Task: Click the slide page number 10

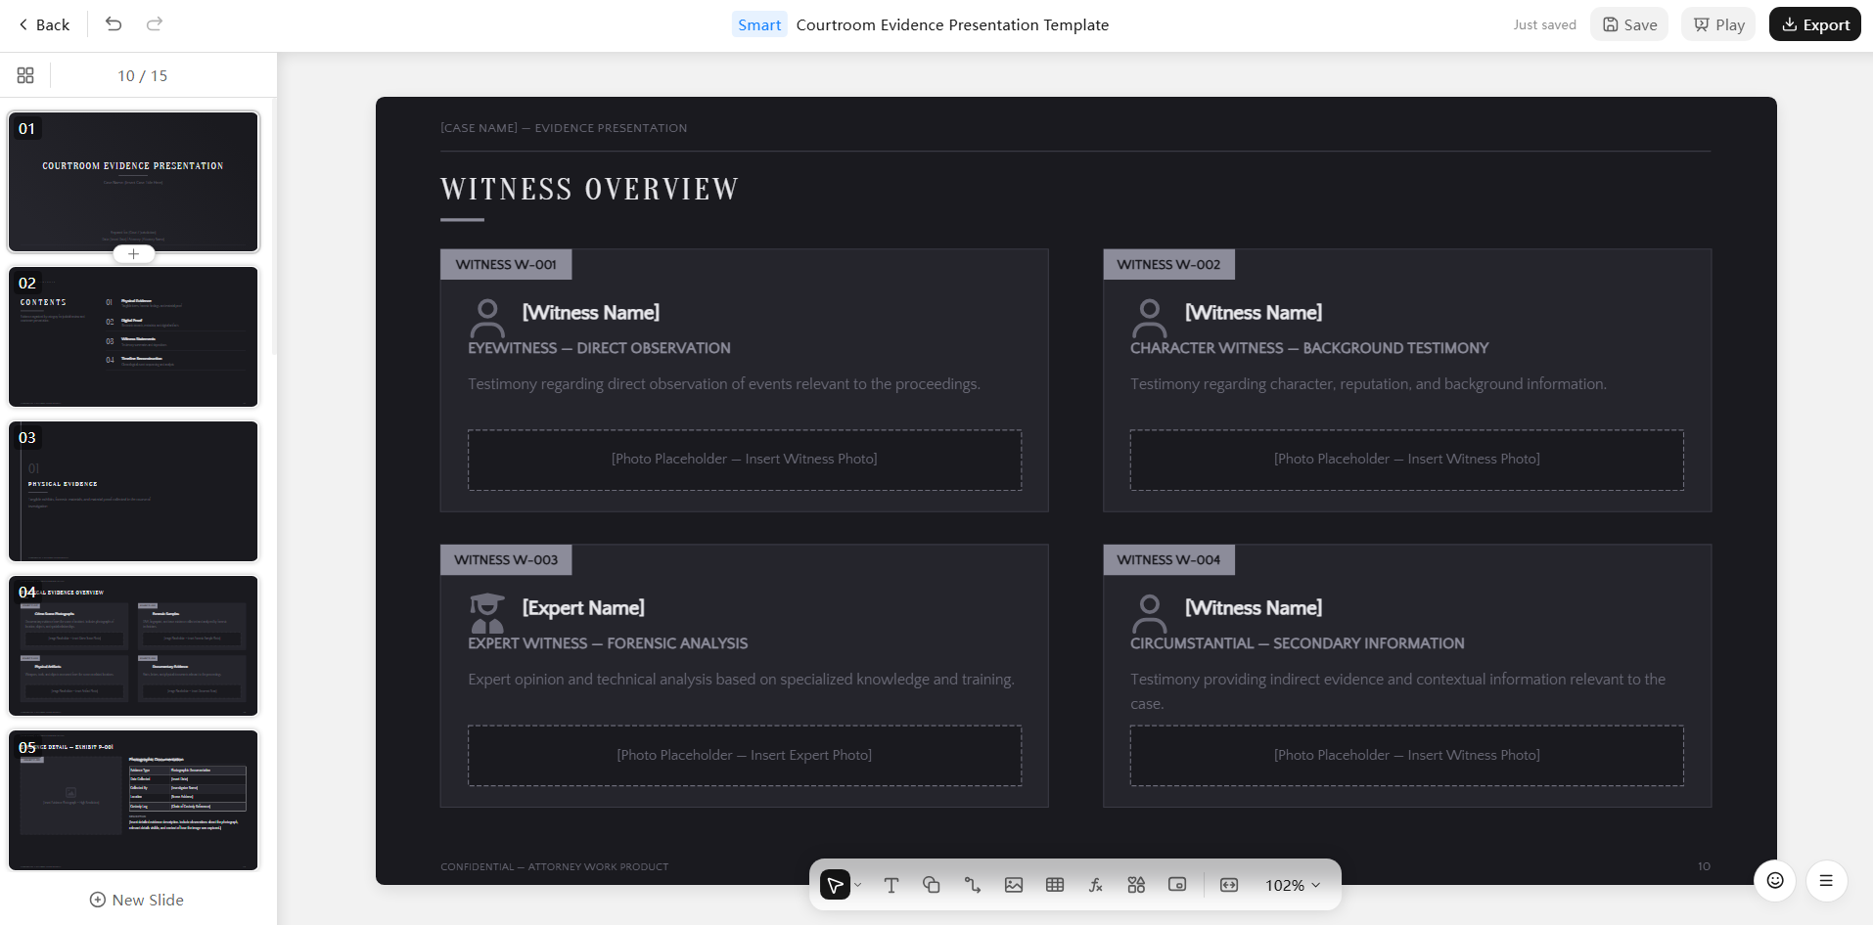Action: pos(1704,866)
